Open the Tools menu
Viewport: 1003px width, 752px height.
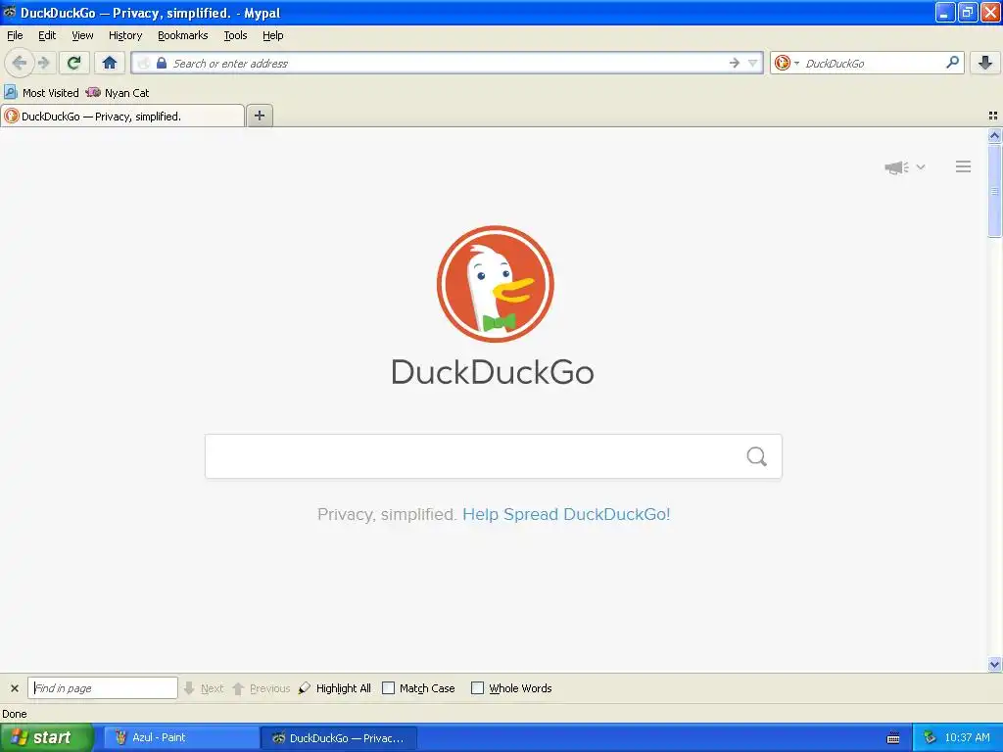(x=235, y=35)
